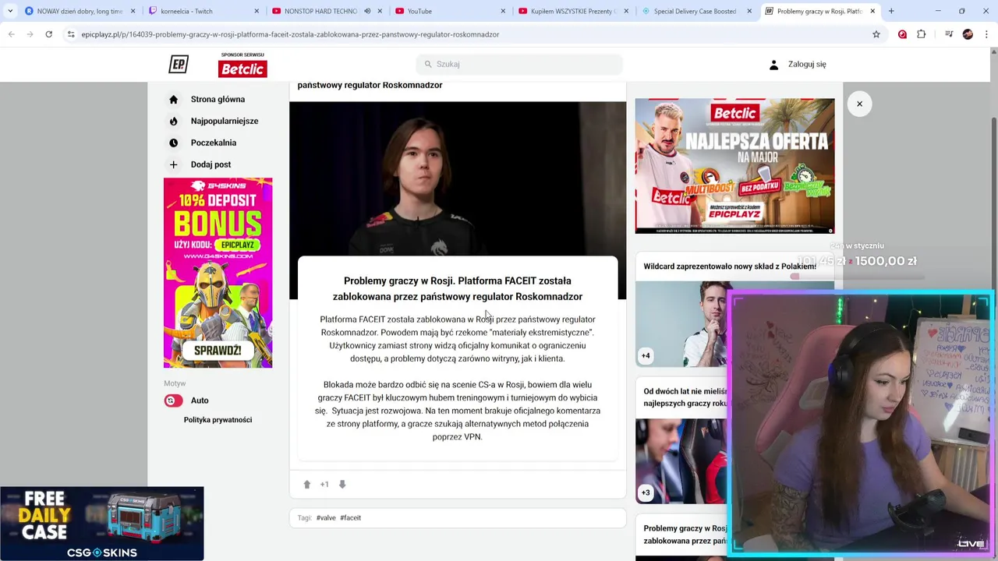Open the G4Skins 10% deposit bonus ad

click(218, 273)
